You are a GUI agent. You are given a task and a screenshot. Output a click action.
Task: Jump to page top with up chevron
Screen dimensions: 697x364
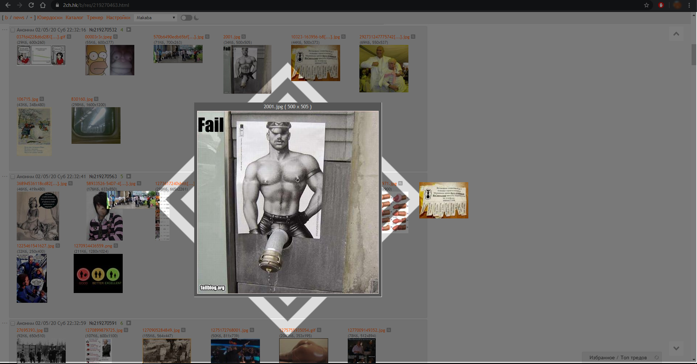click(676, 34)
